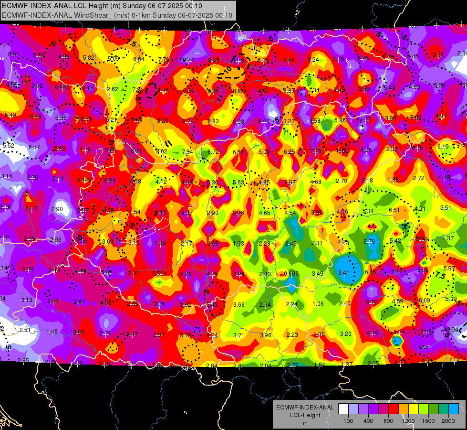
Task: Click the 4.53 wind shear value
Action: tap(106, 303)
